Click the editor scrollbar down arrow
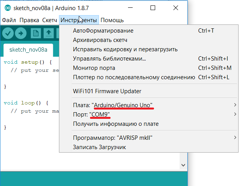 (183, 165)
